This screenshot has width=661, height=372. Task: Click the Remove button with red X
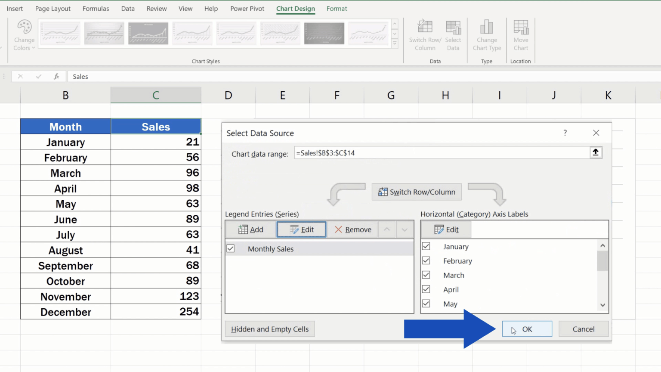coord(352,229)
